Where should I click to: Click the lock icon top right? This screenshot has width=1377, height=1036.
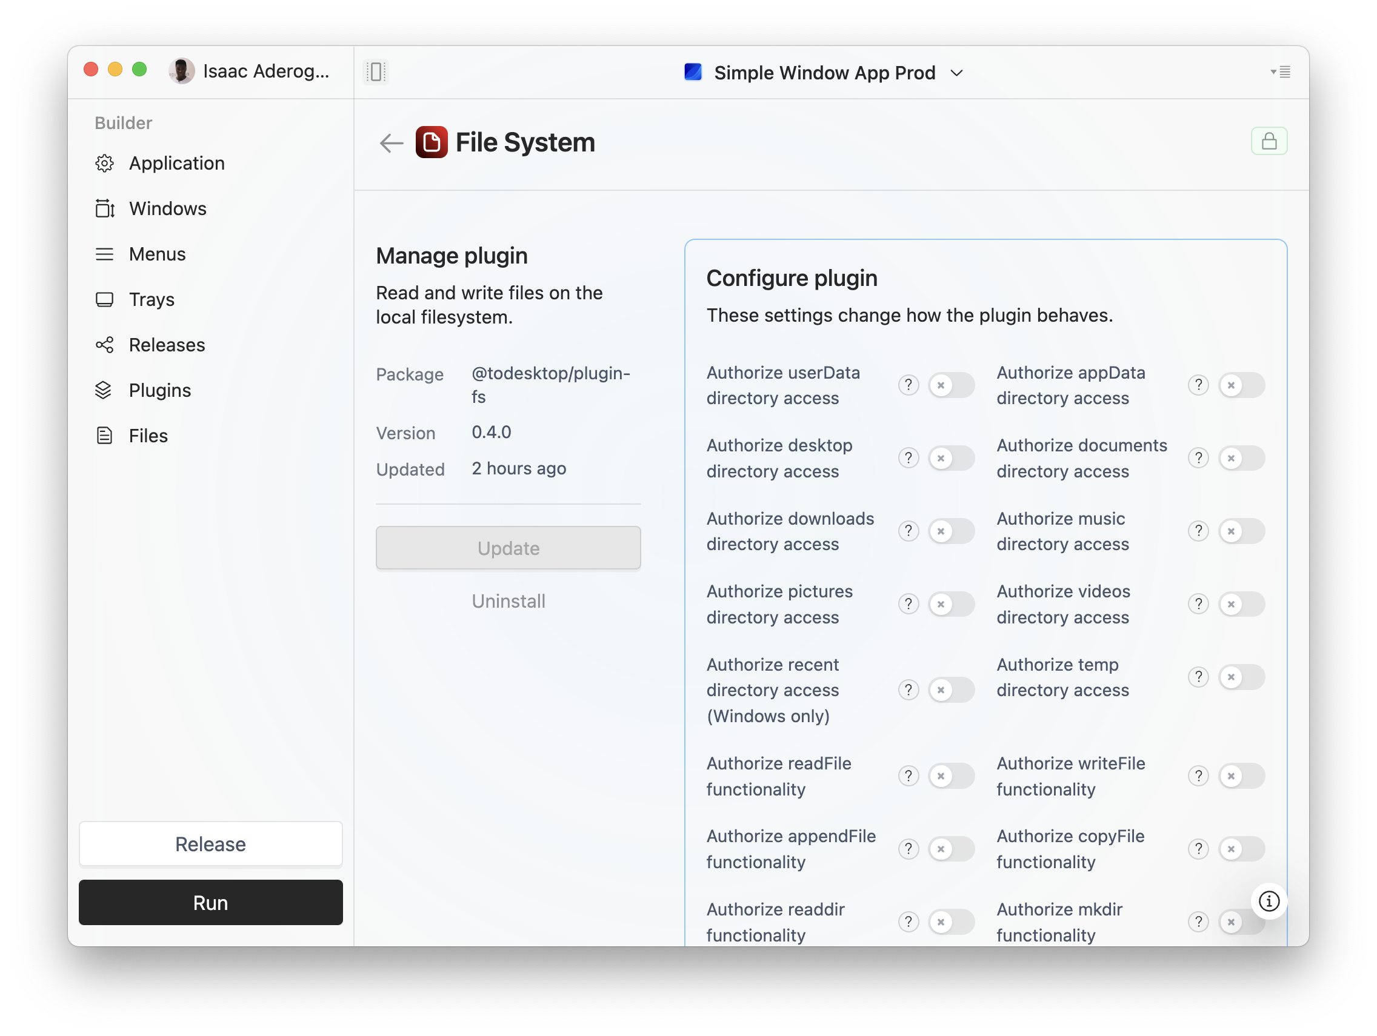click(x=1268, y=142)
